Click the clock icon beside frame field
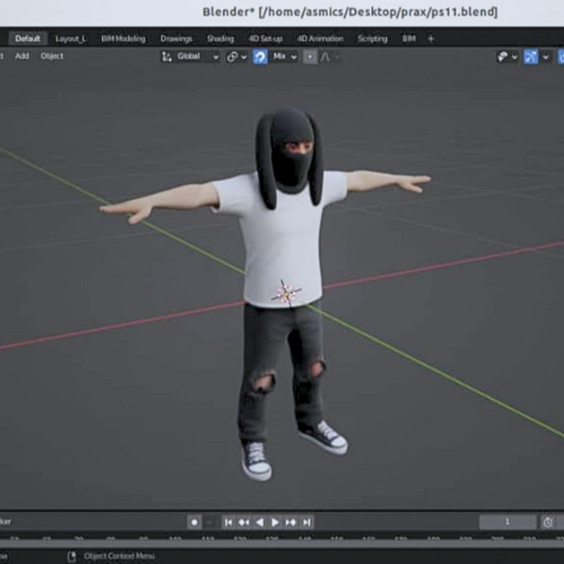Image resolution: width=564 pixels, height=564 pixels. pos(548,522)
